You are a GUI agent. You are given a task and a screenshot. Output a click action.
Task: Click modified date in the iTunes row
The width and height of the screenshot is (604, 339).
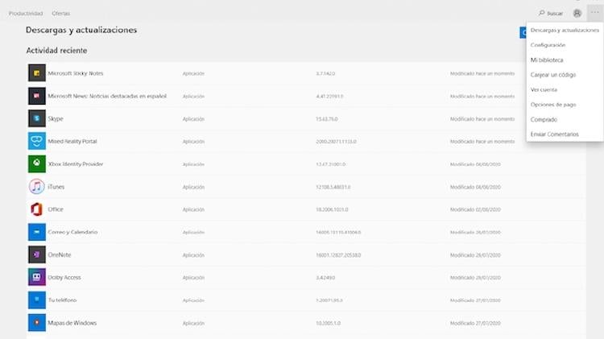pyautogui.click(x=475, y=187)
